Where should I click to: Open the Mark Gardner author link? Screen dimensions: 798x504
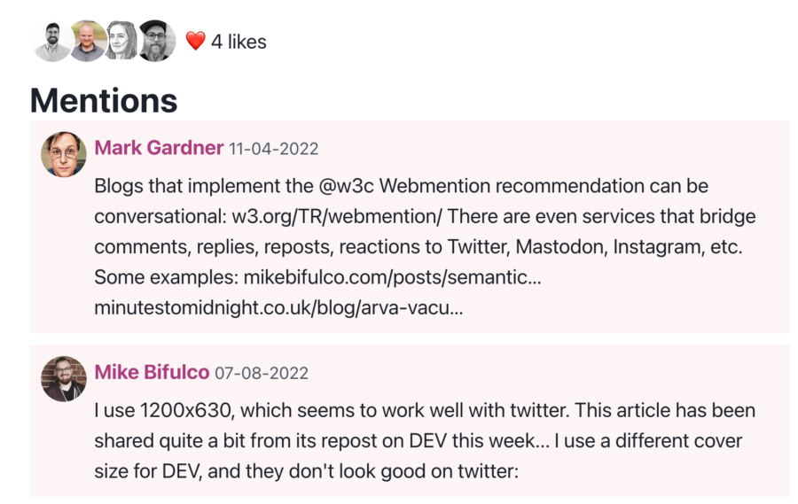159,148
